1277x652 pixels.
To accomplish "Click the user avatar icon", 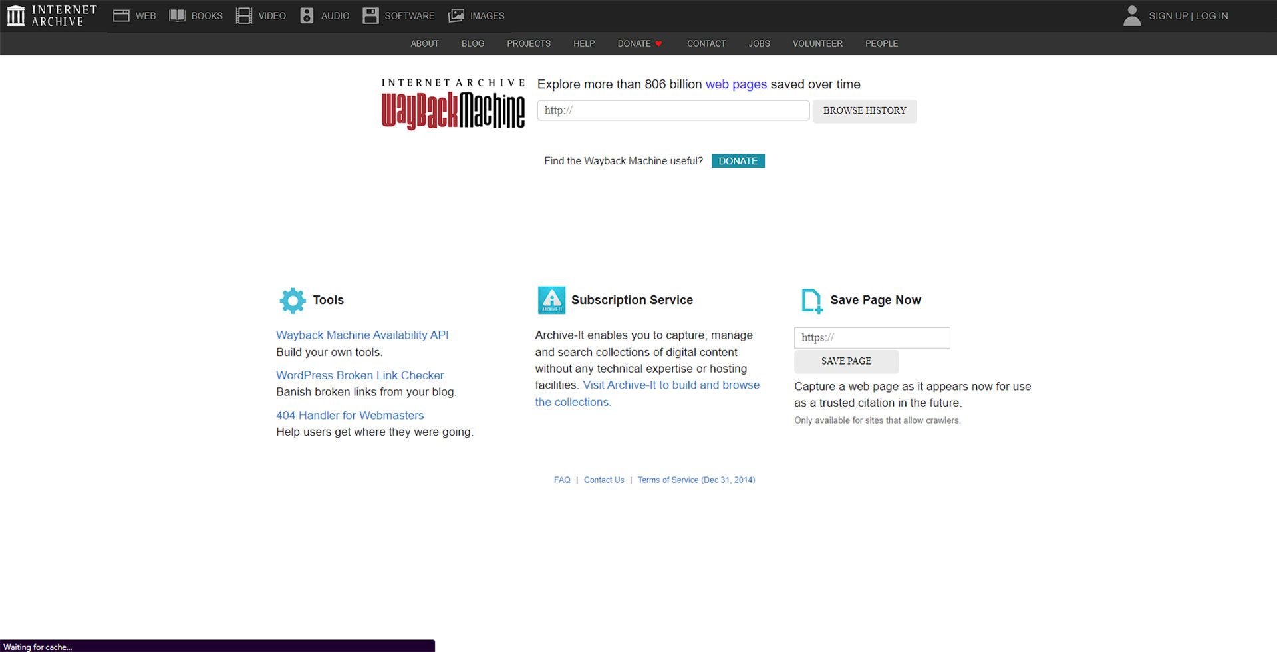I will coord(1132,15).
